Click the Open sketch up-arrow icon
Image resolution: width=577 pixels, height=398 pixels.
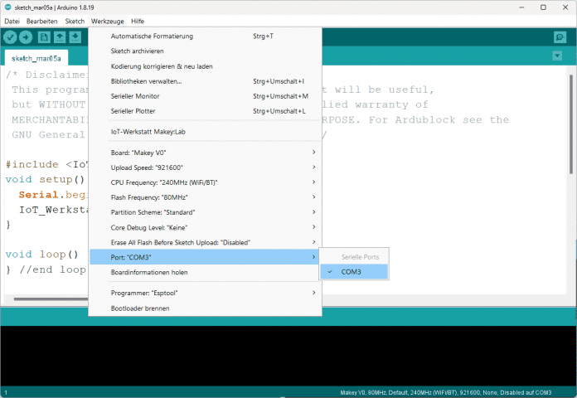61,37
